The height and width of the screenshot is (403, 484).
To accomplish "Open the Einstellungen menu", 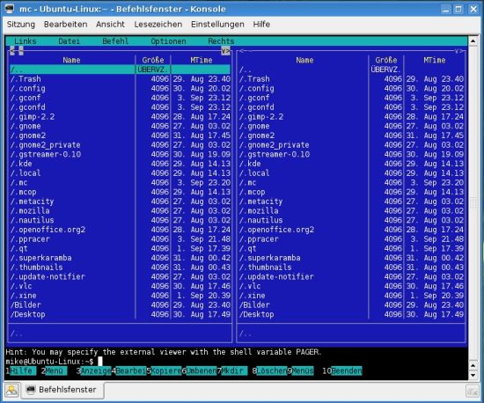I will (217, 24).
